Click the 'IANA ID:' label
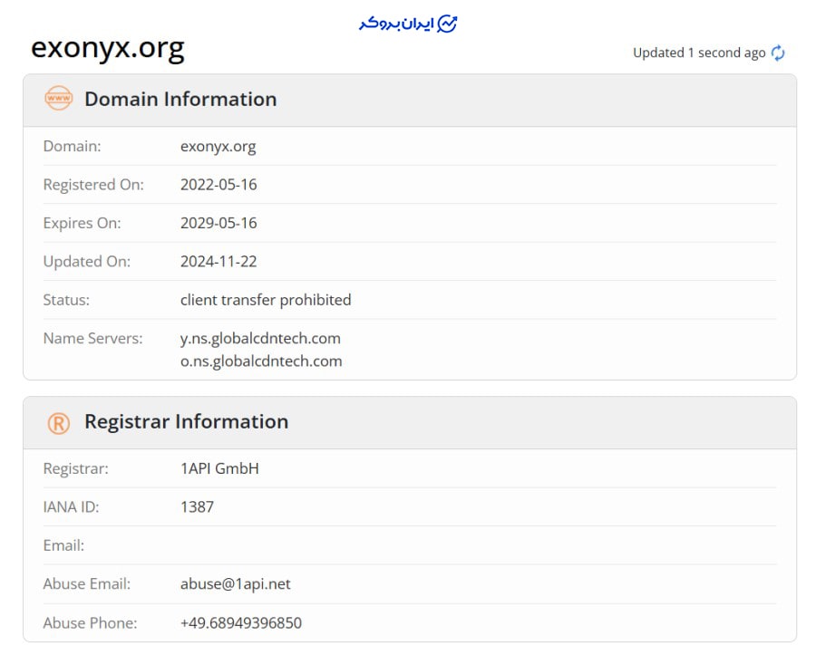 (71, 506)
